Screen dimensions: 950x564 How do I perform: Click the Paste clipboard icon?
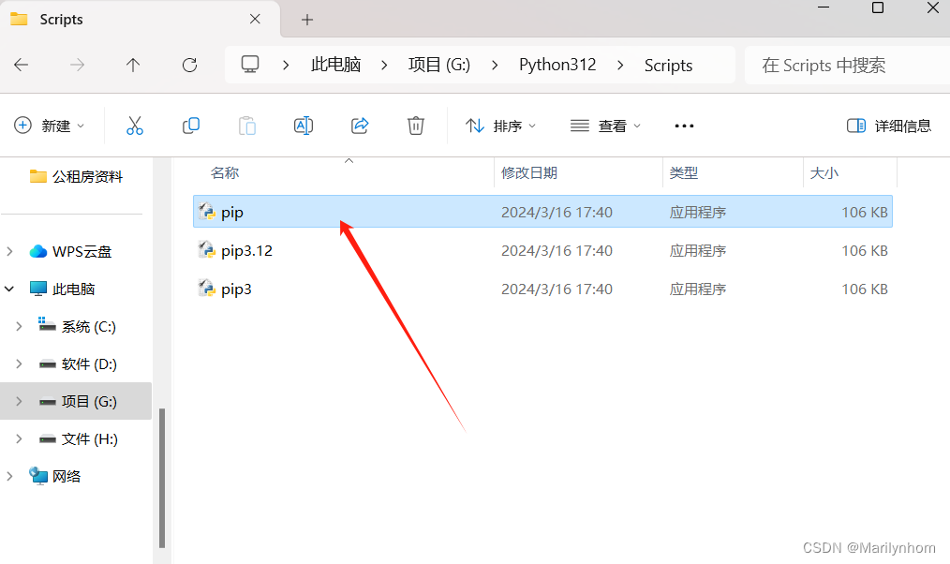[247, 126]
